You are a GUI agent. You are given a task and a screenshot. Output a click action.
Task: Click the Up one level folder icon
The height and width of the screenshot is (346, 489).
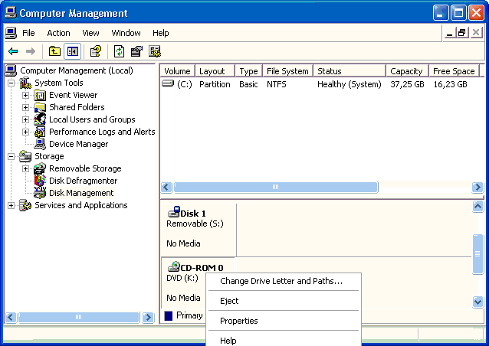(x=54, y=51)
